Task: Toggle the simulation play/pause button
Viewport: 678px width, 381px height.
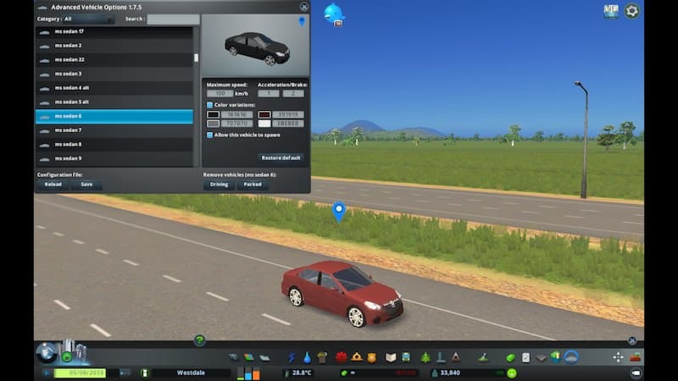Action: click(46, 373)
